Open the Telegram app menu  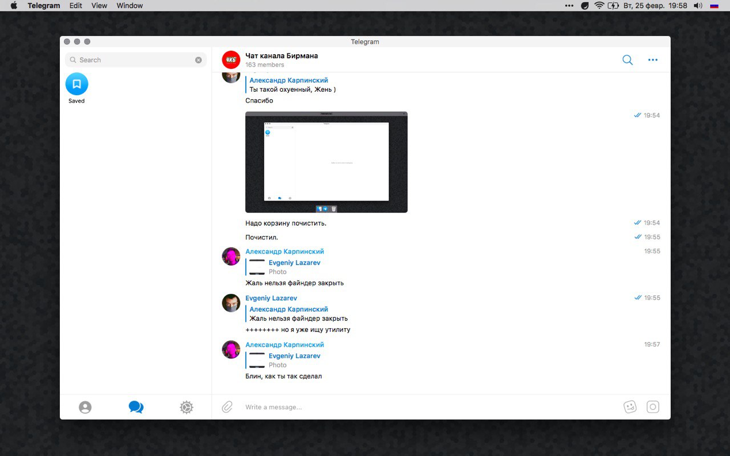[x=44, y=6]
